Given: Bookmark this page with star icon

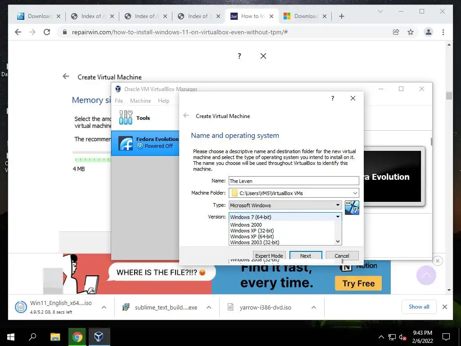Looking at the screenshot, I should 411,32.
